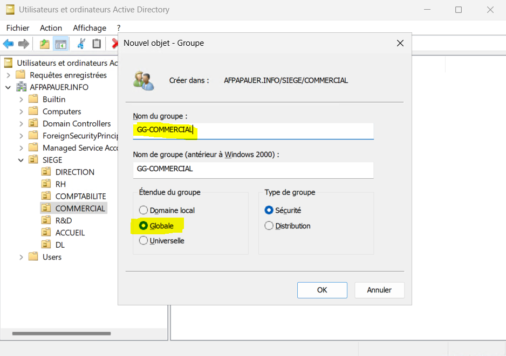Click the up one level folder icon

[45, 44]
